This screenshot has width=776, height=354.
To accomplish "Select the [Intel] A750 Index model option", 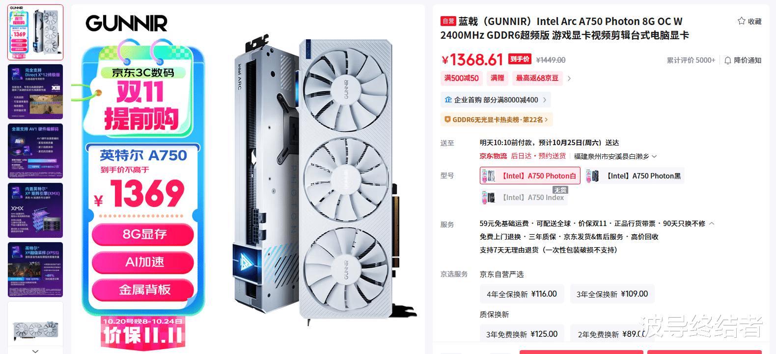I will pyautogui.click(x=524, y=197).
